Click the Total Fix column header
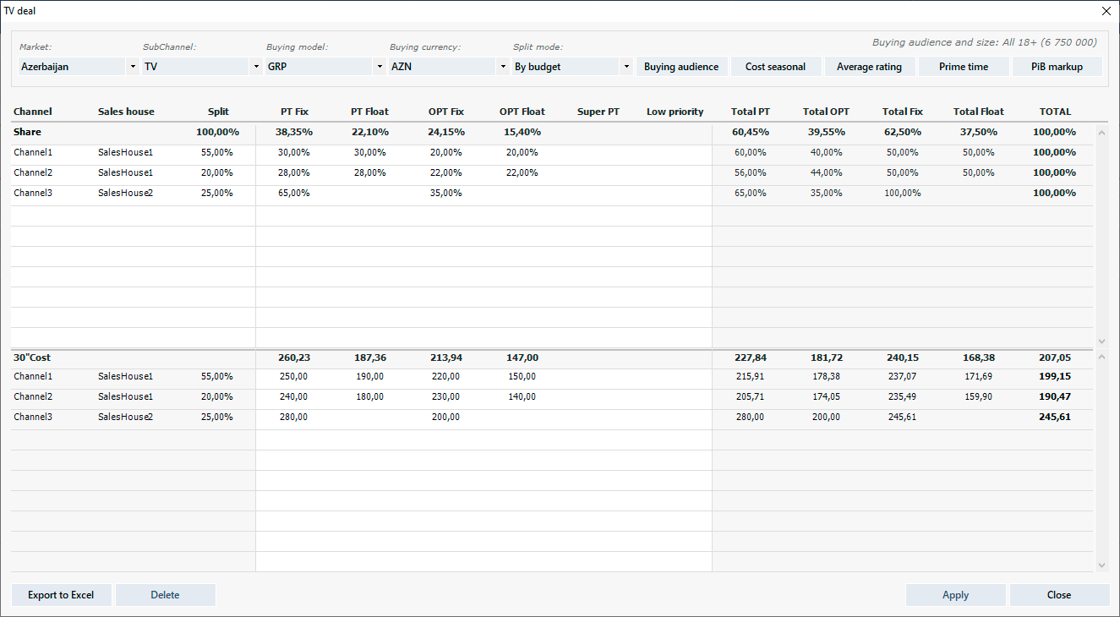Screen dimensions: 1120x617 pyautogui.click(x=903, y=112)
